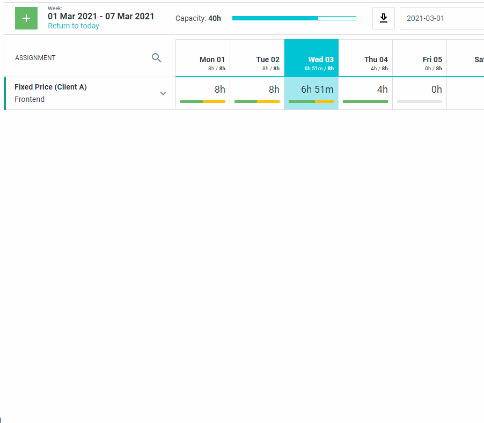Select the Wed 03 highlighted day header

311,58
